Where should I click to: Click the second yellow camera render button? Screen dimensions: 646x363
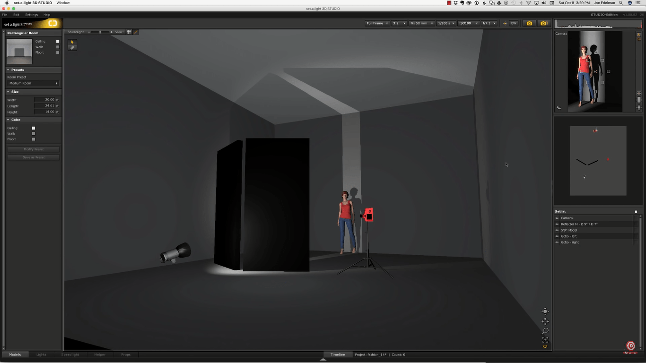point(543,23)
